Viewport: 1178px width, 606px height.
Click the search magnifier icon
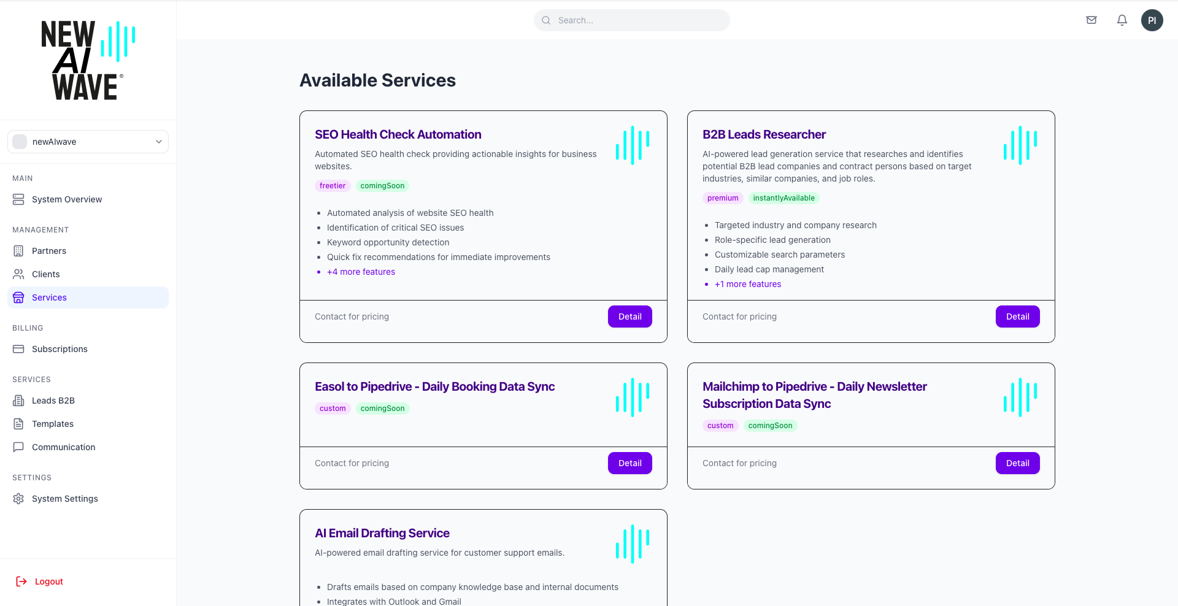(546, 20)
